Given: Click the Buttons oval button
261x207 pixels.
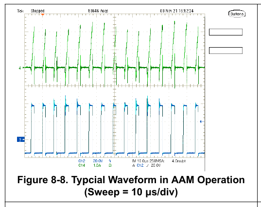Looking at the screenshot, I should [237, 14].
